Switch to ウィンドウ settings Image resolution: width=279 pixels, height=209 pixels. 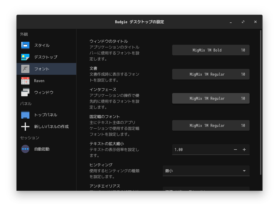point(46,92)
